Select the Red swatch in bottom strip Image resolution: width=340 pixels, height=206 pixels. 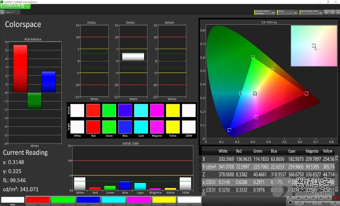coord(37,200)
